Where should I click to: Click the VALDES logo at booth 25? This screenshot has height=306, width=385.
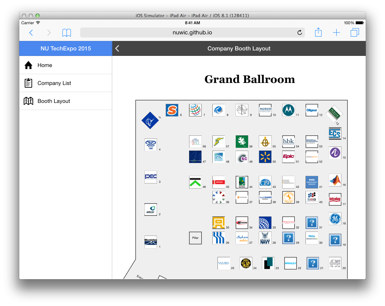[x=224, y=263]
